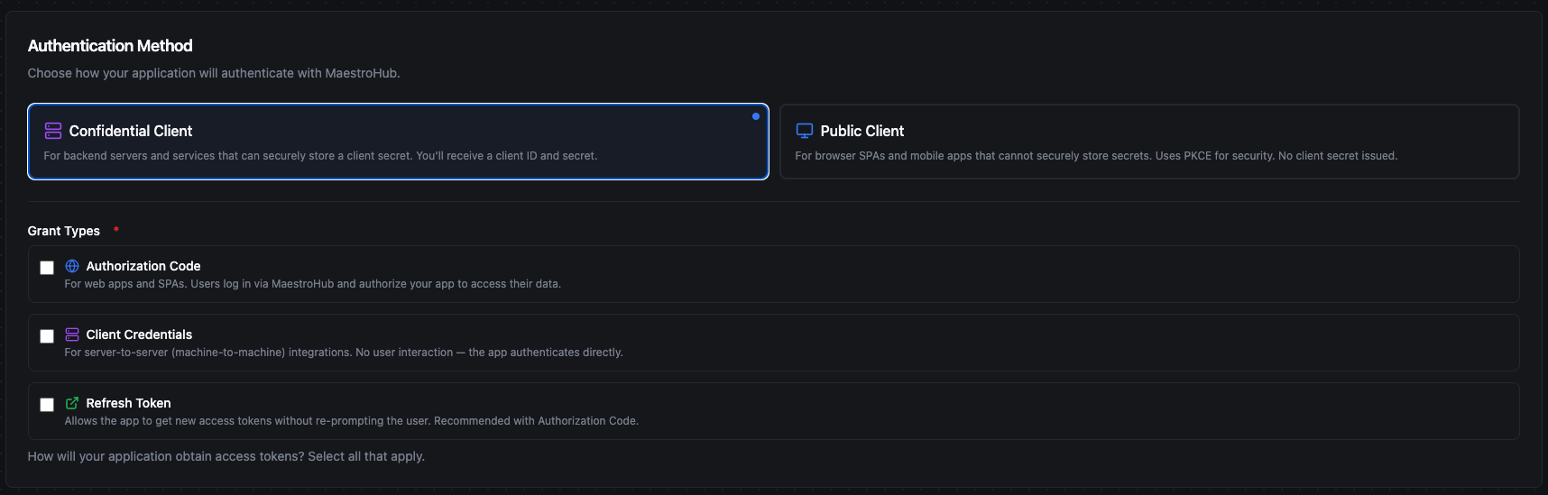Click the globe icon beside Authorization Code

[x=72, y=266]
